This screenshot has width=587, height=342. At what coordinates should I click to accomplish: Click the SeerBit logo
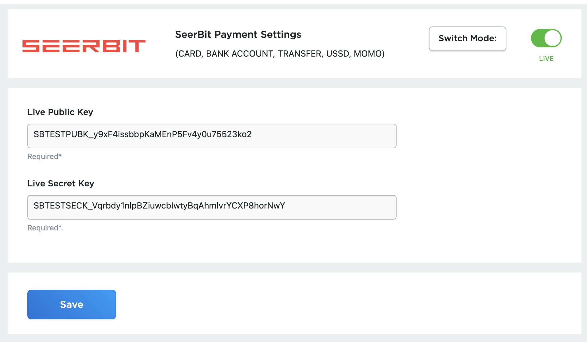pyautogui.click(x=84, y=46)
